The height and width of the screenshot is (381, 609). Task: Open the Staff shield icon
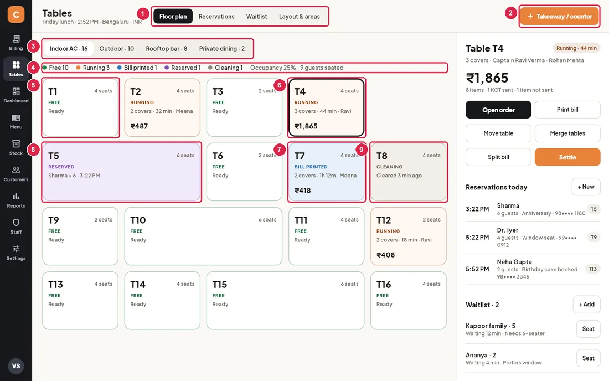16,226
